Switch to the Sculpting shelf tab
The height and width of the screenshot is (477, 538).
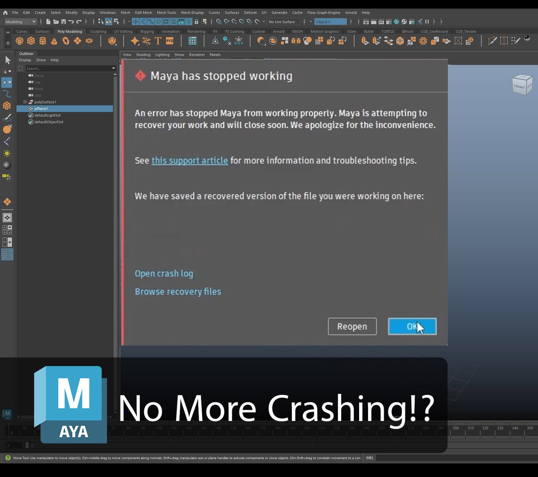98,31
